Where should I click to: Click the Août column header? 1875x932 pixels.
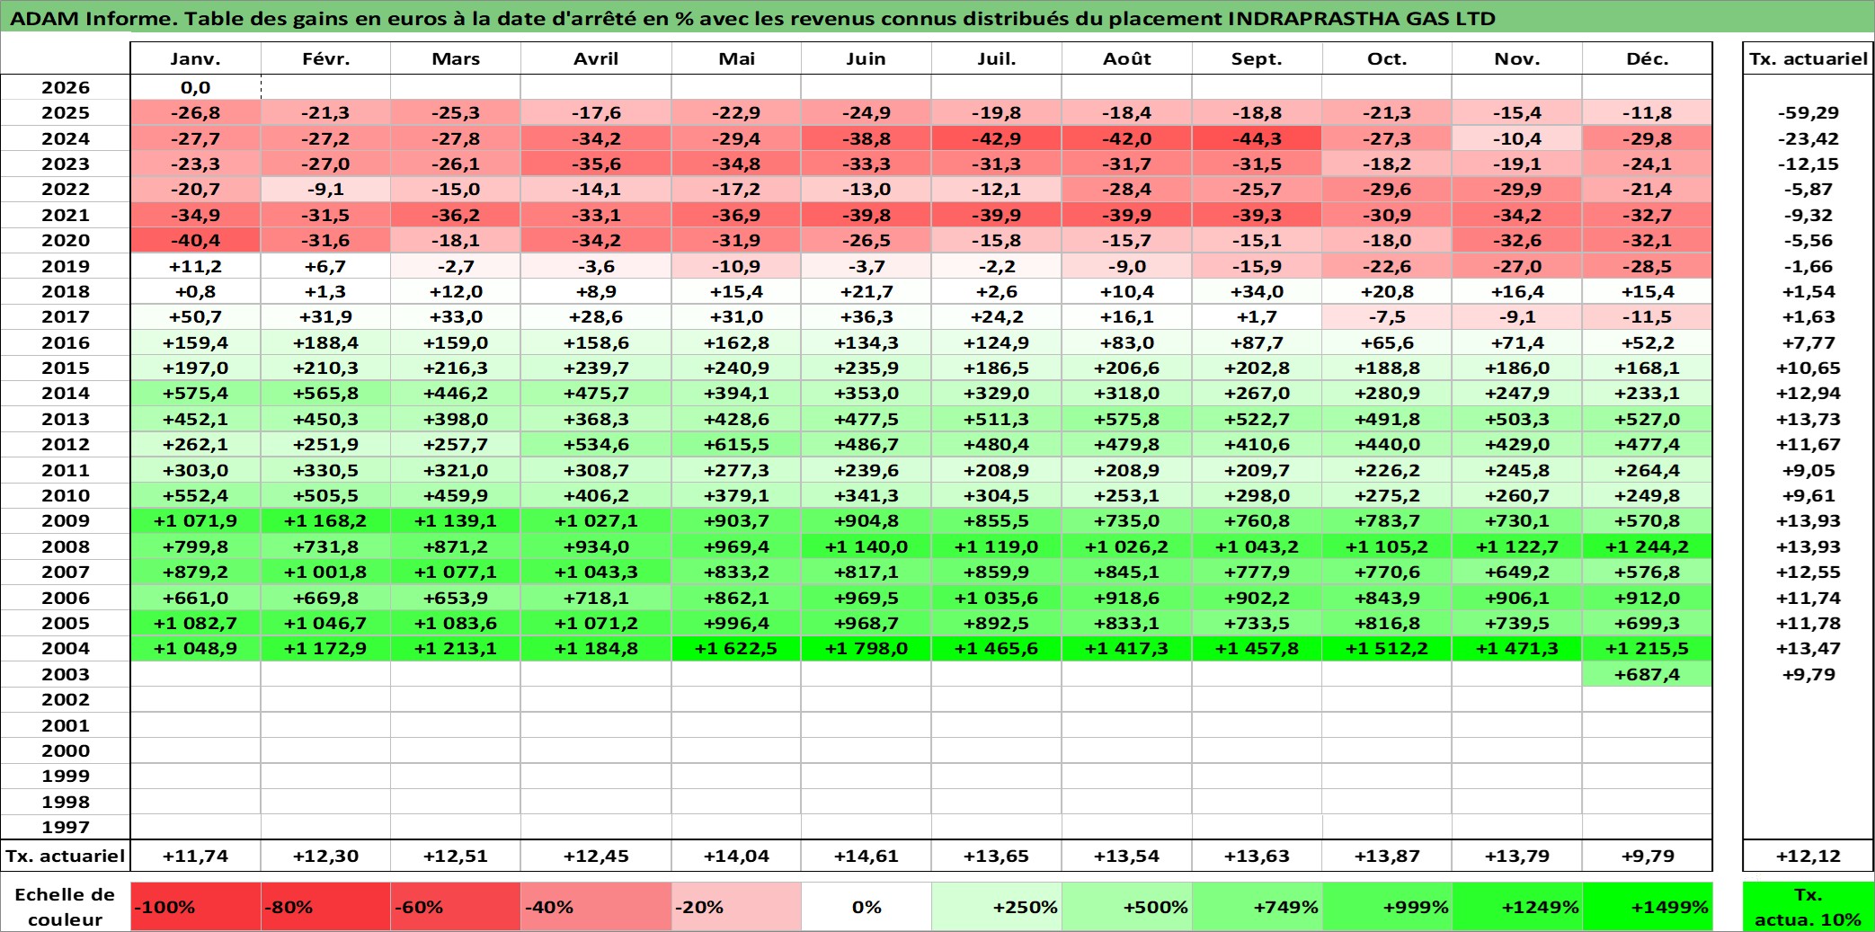1127,58
